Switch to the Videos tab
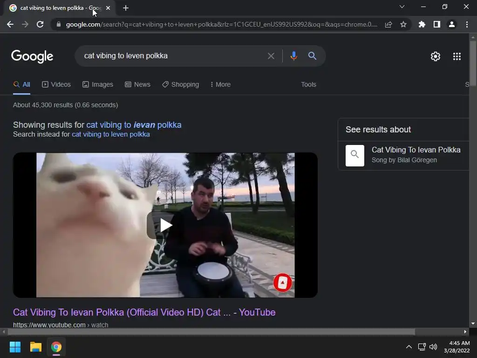Screen dimensions: 477x358 56,85
